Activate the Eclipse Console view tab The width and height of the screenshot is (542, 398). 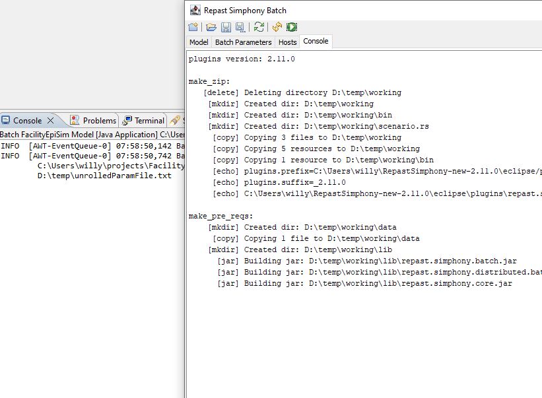tap(27, 121)
